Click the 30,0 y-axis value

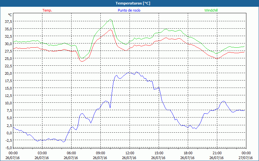pos(9,44)
